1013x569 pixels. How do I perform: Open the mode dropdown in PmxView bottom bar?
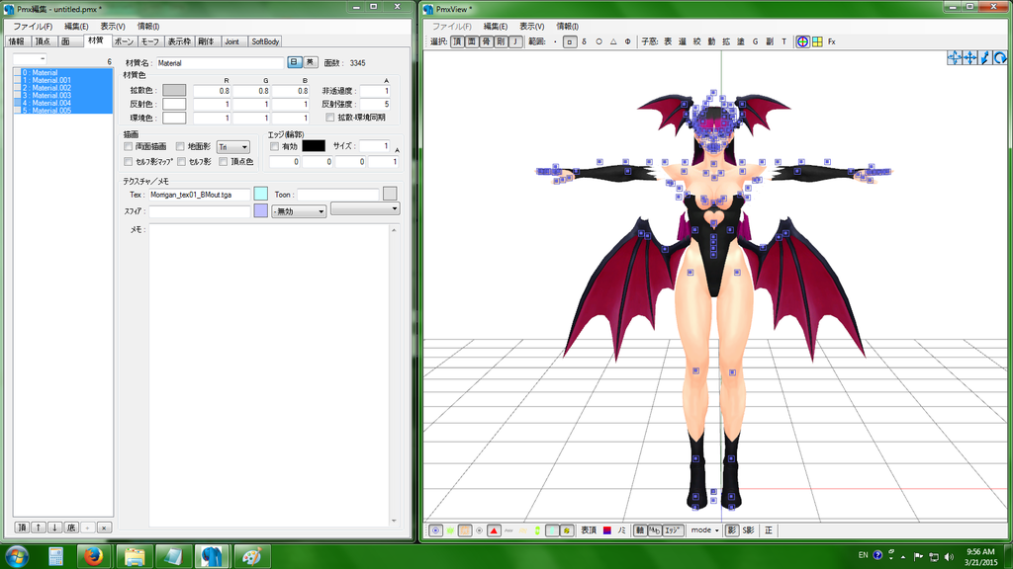(704, 530)
